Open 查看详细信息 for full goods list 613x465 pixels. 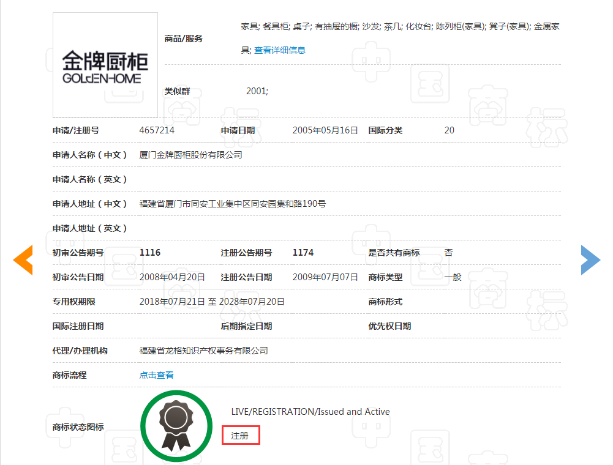tap(279, 50)
